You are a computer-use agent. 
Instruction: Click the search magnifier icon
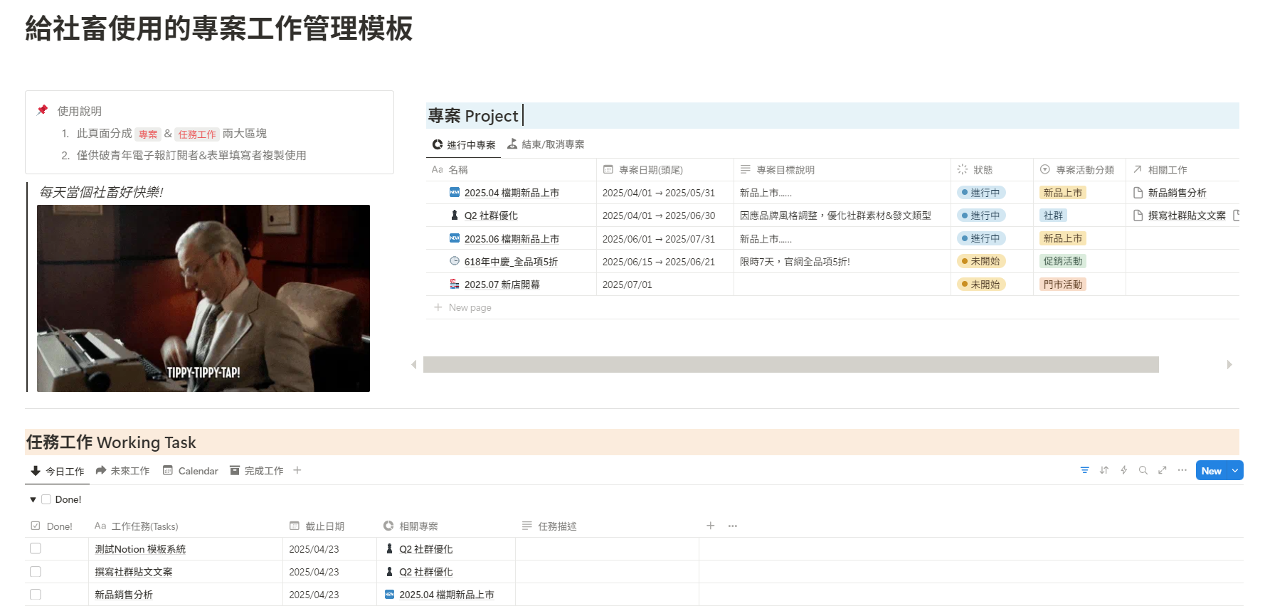coord(1143,470)
